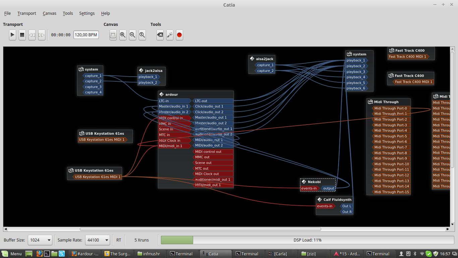The height and width of the screenshot is (258, 458).
Task: Click the Calf Fluidsynth plugin icon
Action: 320,199
